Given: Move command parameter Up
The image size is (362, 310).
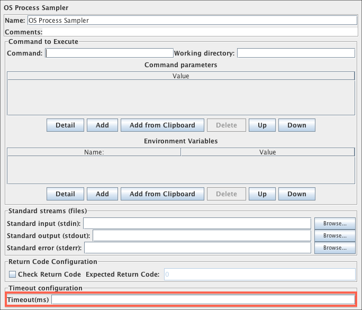Looking at the screenshot, I should (x=262, y=125).
